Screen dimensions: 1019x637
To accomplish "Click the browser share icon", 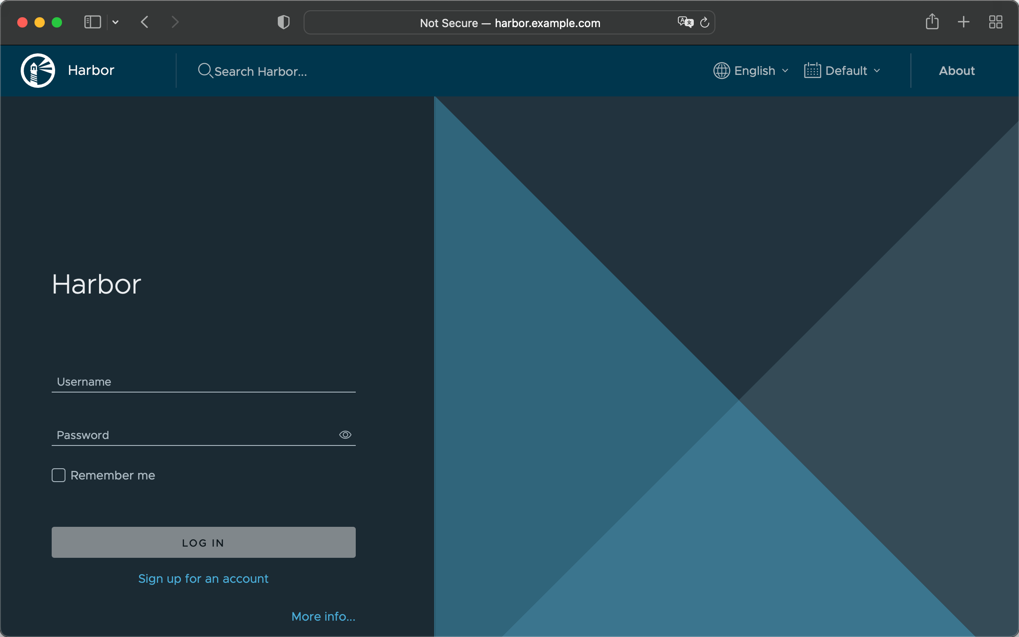I will tap(932, 22).
